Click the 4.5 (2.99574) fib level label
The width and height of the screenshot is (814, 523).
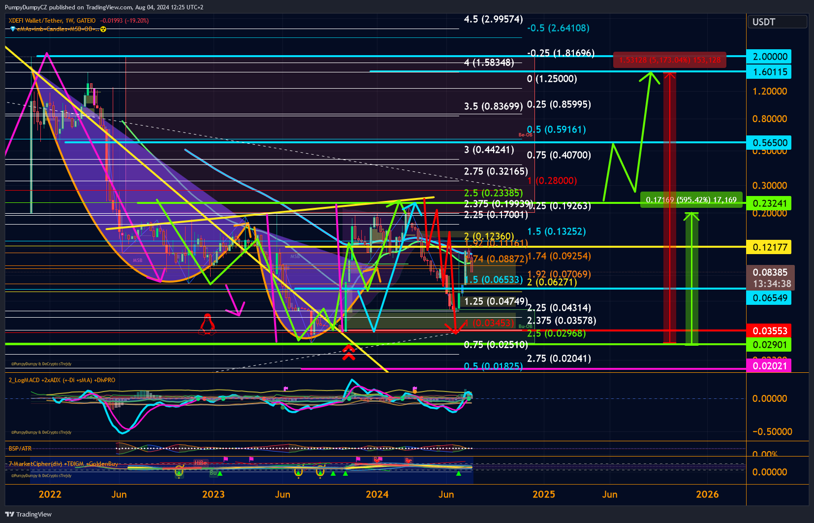(494, 19)
